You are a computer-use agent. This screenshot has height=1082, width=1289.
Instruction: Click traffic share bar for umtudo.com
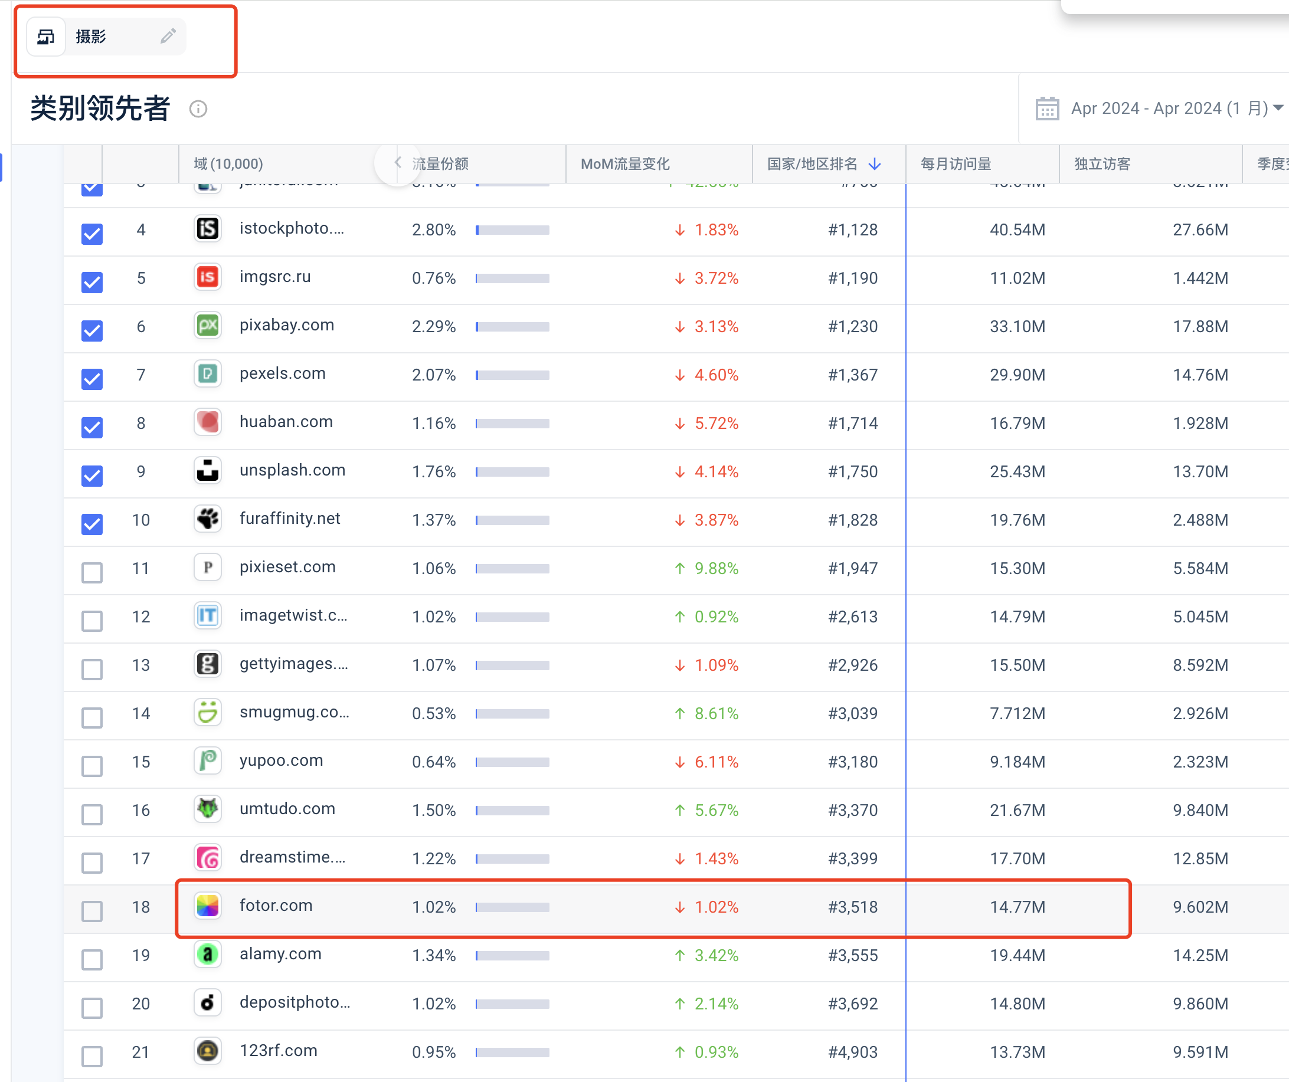click(x=512, y=810)
